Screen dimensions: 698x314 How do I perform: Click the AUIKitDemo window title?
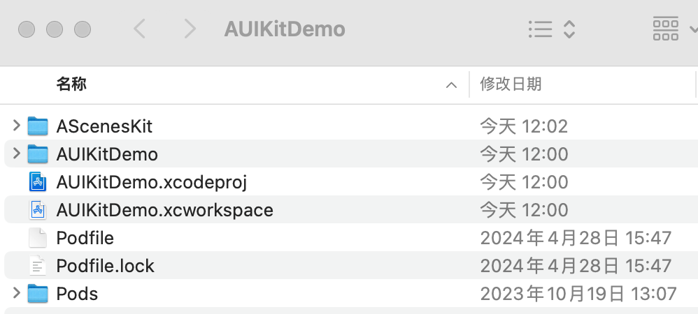[x=285, y=29]
